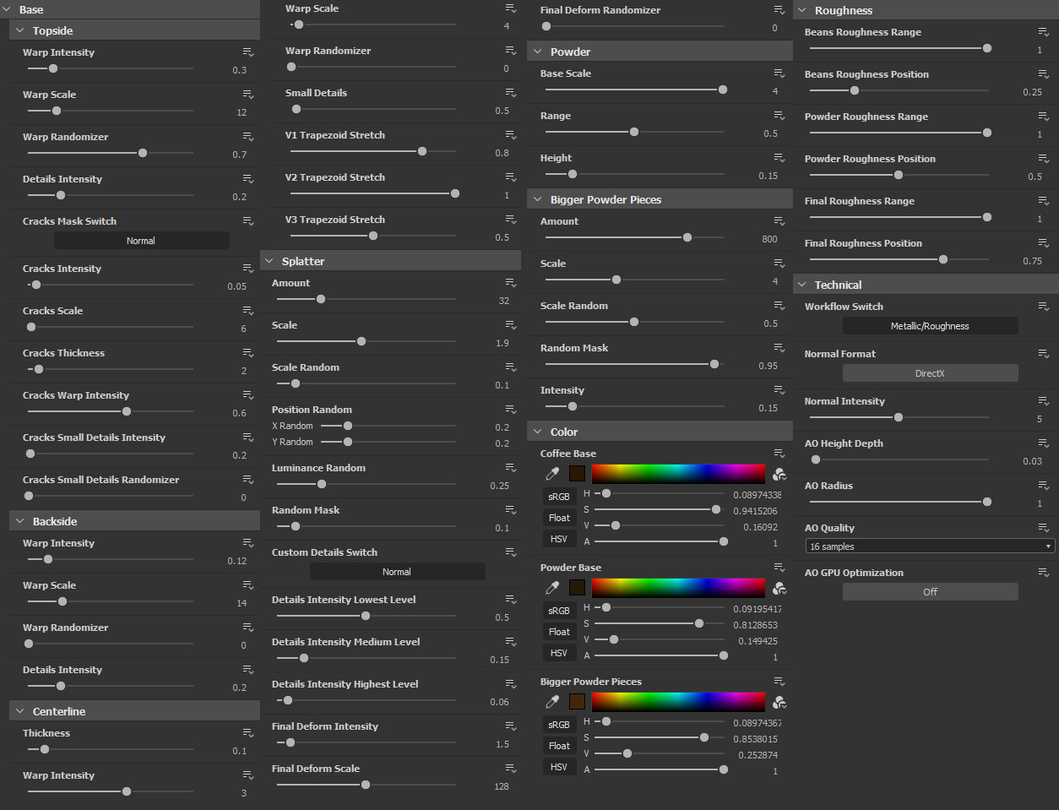Toggle Cracks Mask Switch Normal button

pos(141,241)
